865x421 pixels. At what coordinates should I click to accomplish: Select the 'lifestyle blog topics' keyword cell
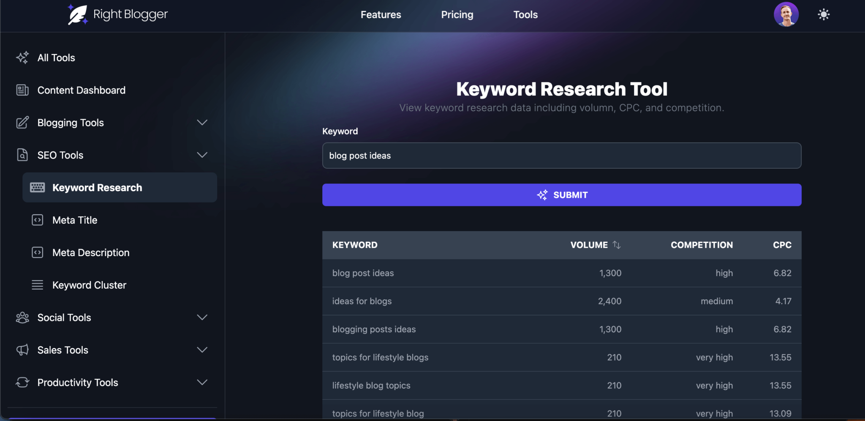(371, 385)
